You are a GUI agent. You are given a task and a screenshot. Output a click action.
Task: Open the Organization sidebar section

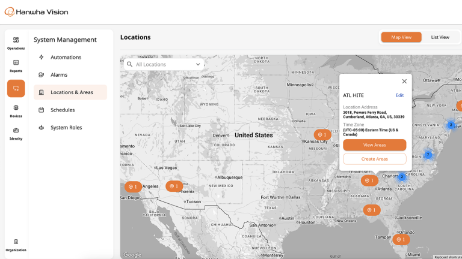pos(16,245)
